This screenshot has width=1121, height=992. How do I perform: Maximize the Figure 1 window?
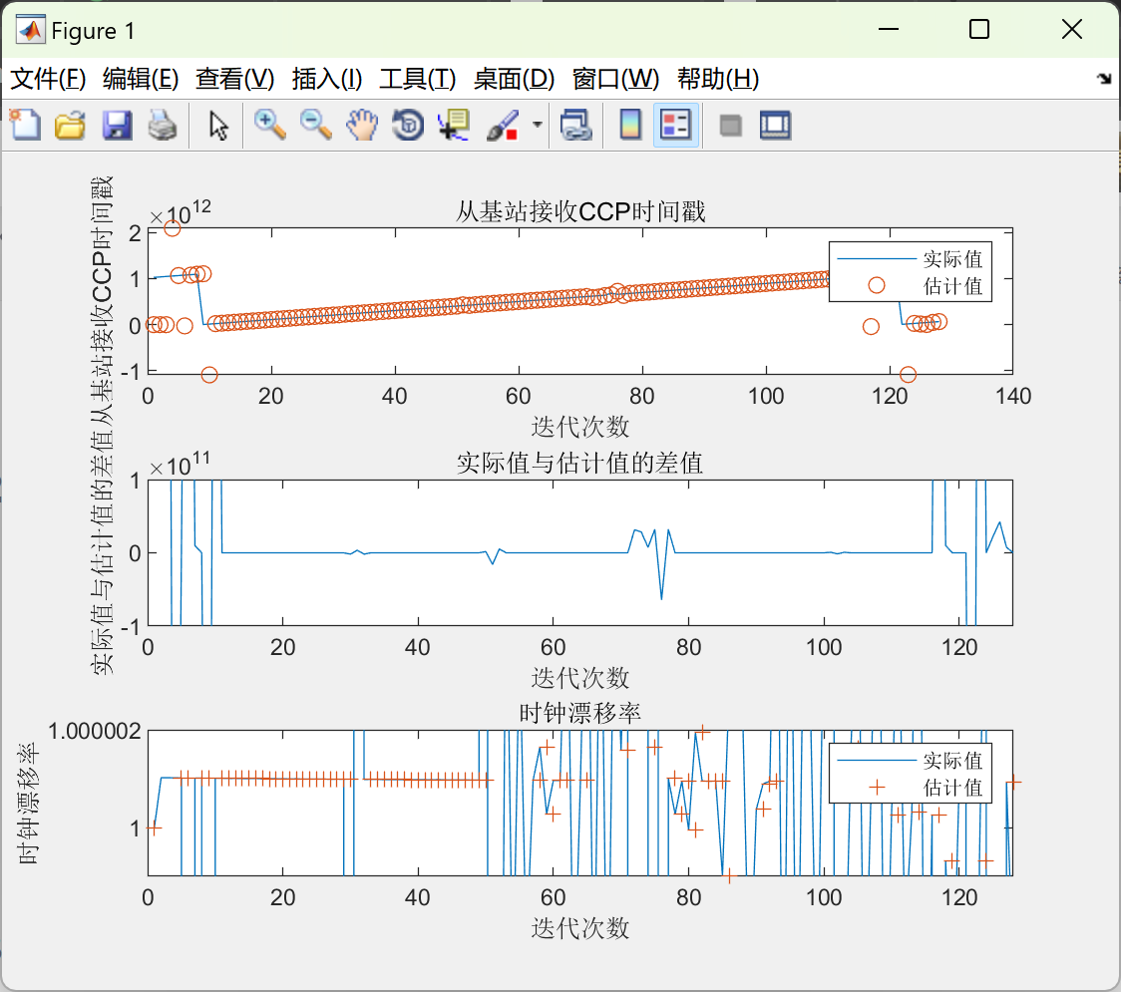point(978,29)
